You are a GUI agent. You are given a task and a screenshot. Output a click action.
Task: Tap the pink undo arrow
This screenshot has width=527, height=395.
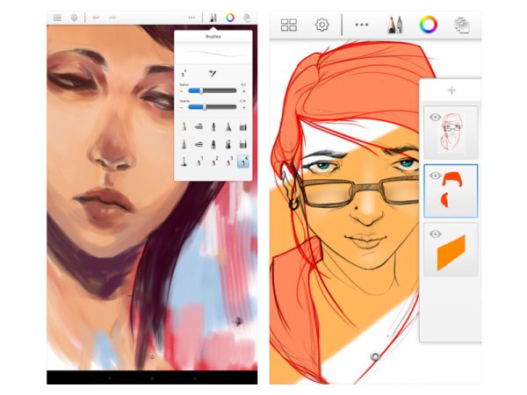click(x=97, y=17)
